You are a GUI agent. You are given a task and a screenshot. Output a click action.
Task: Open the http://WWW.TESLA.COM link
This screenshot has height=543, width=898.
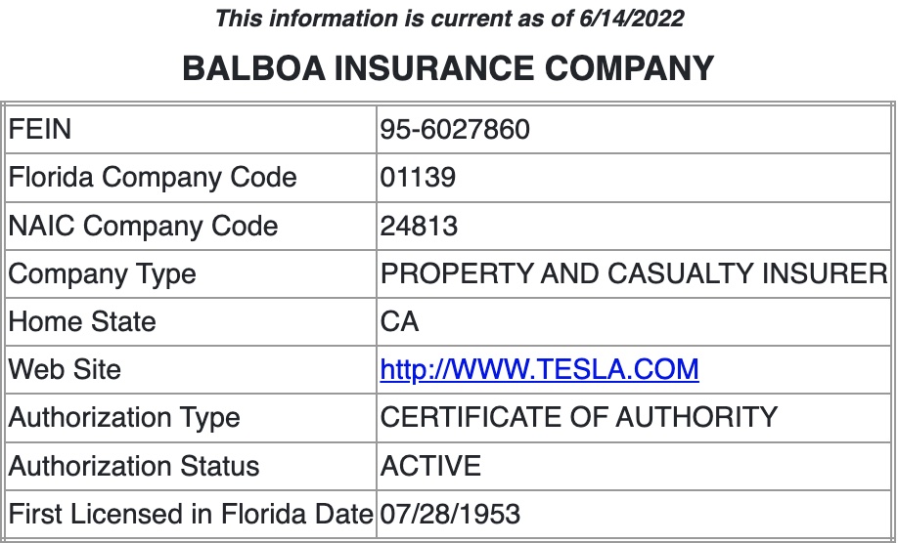[539, 369]
